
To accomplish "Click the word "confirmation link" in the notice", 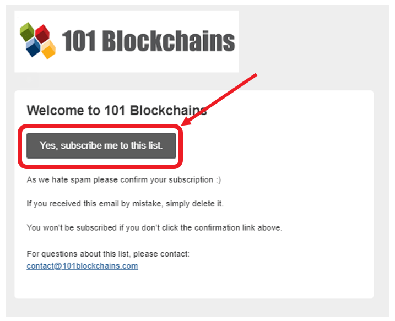I will pos(225,227).
